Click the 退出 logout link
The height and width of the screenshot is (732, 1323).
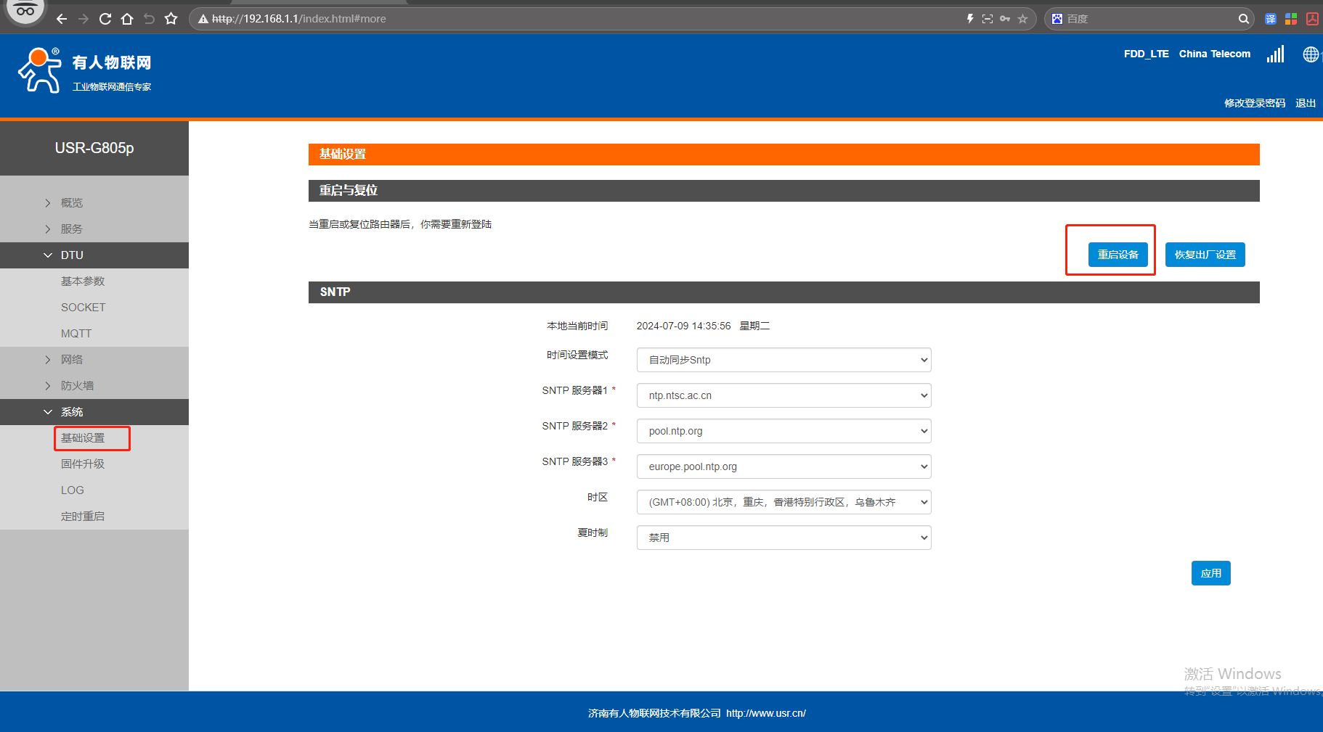pos(1305,103)
